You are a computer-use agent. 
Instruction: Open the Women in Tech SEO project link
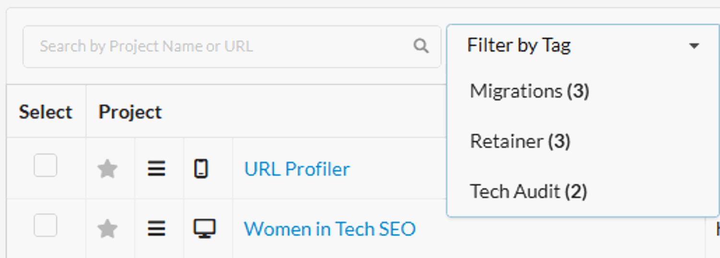pyautogui.click(x=330, y=229)
